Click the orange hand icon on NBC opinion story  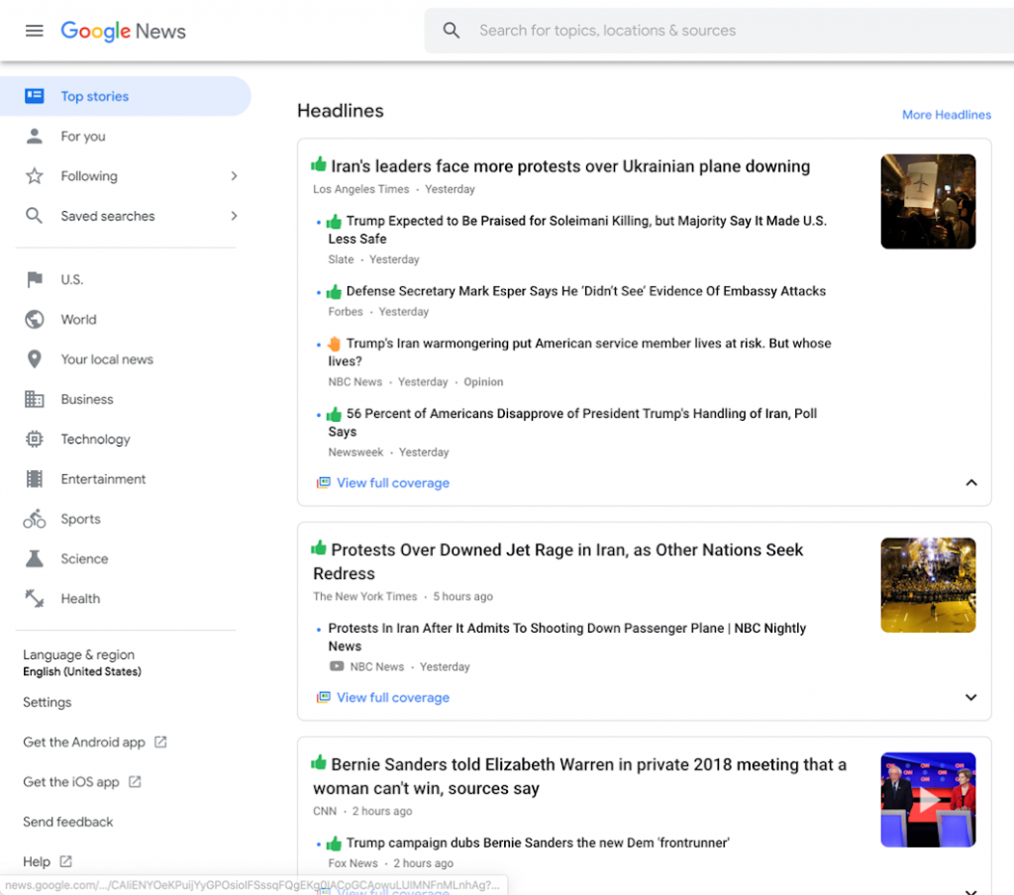335,344
